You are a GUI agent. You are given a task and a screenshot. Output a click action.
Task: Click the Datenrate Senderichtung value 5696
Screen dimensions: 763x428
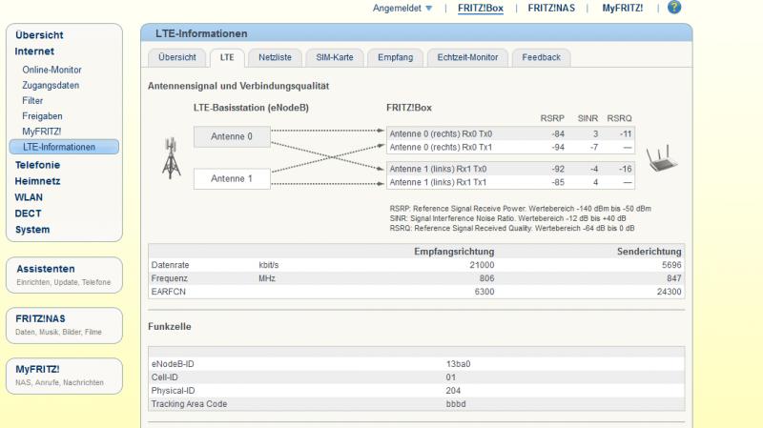[x=671, y=265]
